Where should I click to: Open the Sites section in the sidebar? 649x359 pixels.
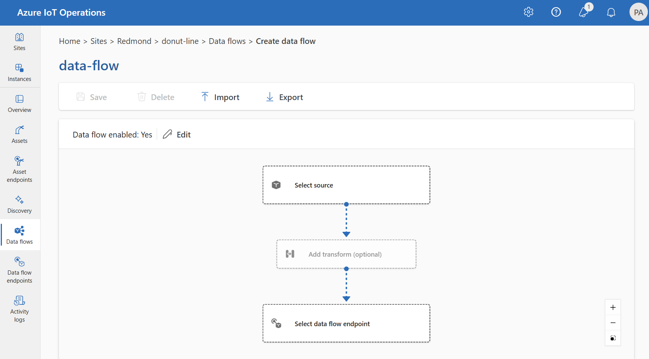click(x=19, y=41)
